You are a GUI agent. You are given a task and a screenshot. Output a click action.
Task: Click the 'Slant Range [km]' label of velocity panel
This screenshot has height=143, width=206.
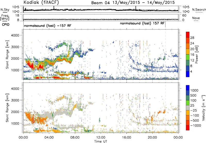pyautogui.click(x=7, y=108)
